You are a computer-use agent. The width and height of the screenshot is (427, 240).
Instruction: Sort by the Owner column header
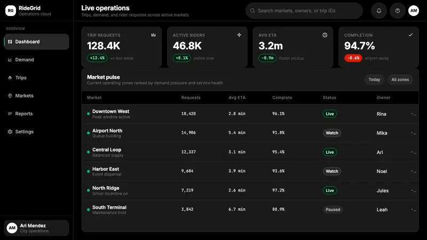pyautogui.click(x=383, y=98)
